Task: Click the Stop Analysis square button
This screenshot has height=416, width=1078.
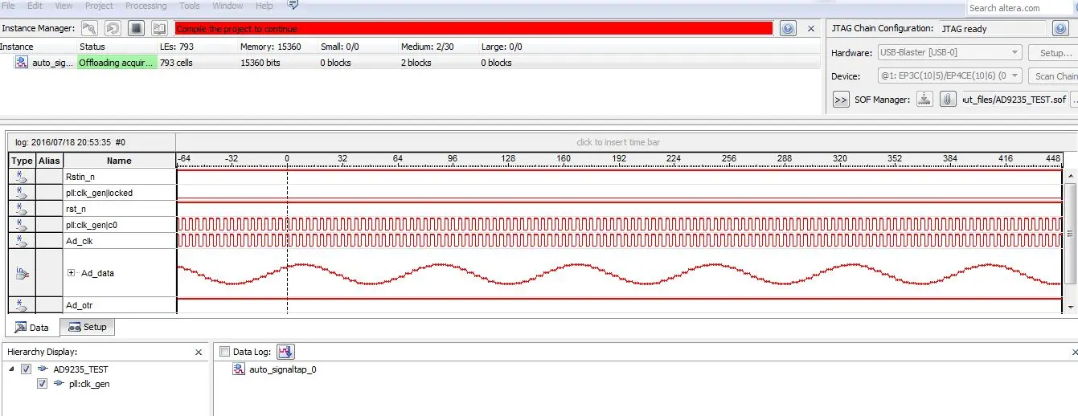Action: tap(137, 28)
